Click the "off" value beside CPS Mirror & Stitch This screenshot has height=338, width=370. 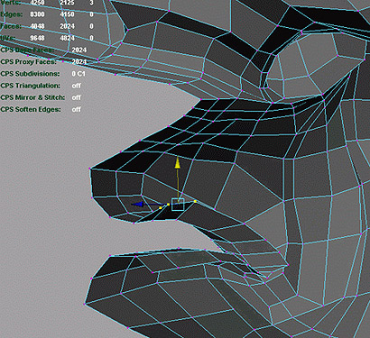click(x=77, y=97)
